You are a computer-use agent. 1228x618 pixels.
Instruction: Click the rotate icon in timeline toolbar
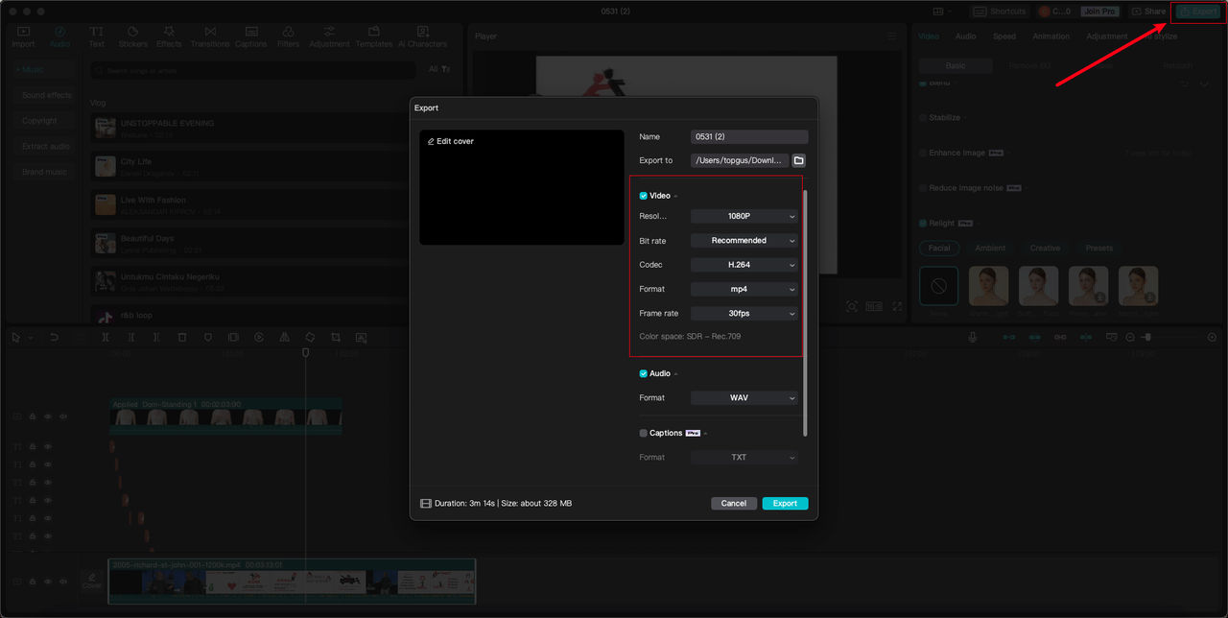(x=310, y=337)
